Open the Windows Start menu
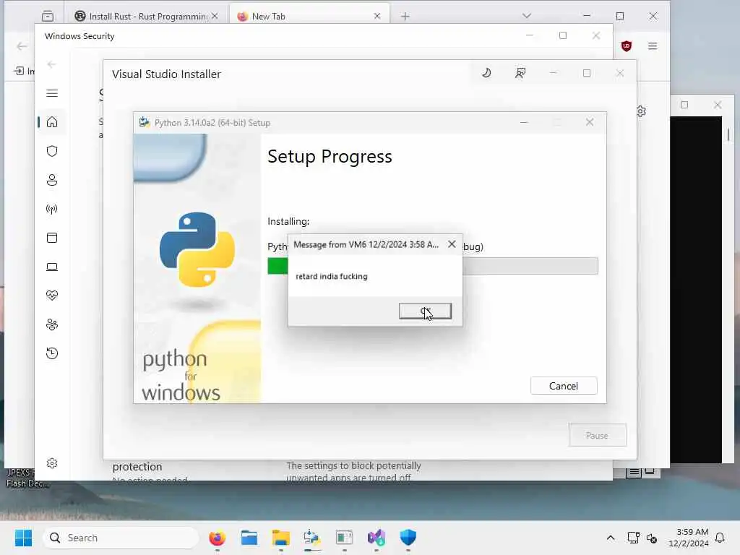The width and height of the screenshot is (740, 555). pos(23,538)
